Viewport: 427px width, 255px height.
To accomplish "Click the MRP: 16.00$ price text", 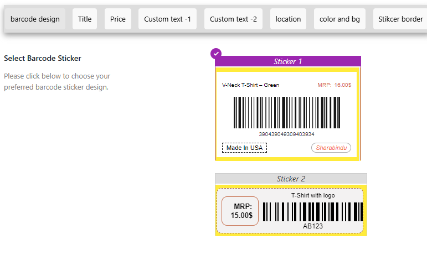I will pyautogui.click(x=334, y=85).
